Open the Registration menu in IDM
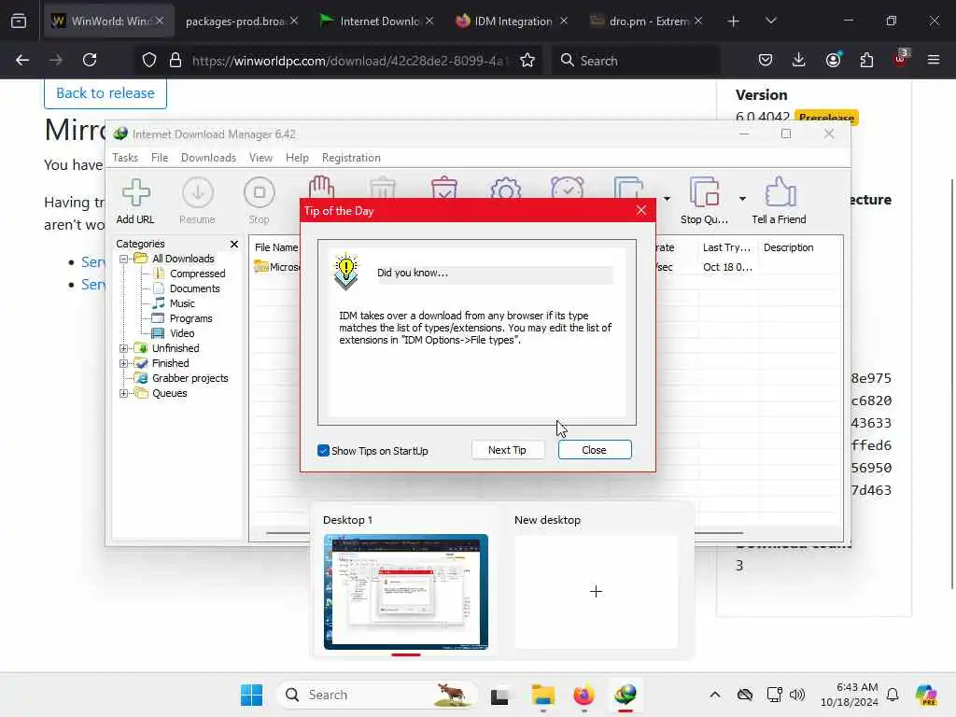Viewport: 956px width, 717px height. point(351,157)
